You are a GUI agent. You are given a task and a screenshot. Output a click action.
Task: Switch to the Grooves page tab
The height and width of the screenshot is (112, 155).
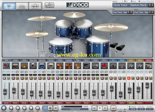pos(35,6)
